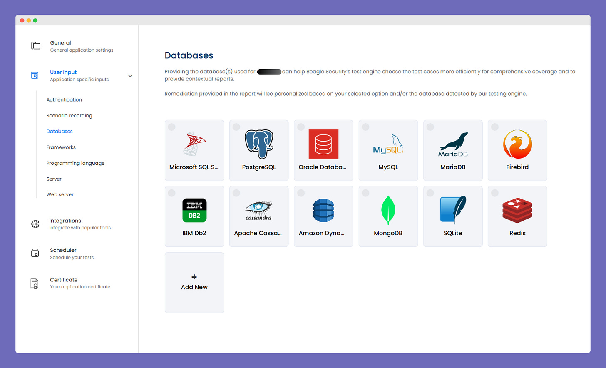The image size is (606, 368).
Task: Select the Oracle Database radio circle
Action: [x=301, y=127]
